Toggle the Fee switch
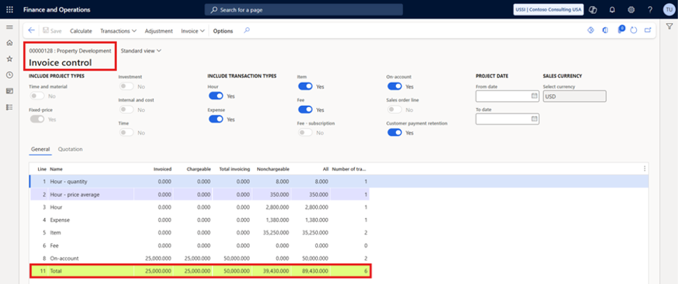Viewport: 680px width, 284px height. click(x=306, y=110)
